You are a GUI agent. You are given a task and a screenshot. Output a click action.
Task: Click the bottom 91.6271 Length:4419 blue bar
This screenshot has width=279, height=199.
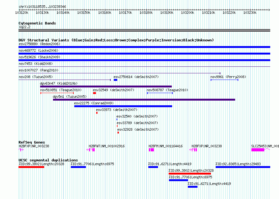click(192, 187)
